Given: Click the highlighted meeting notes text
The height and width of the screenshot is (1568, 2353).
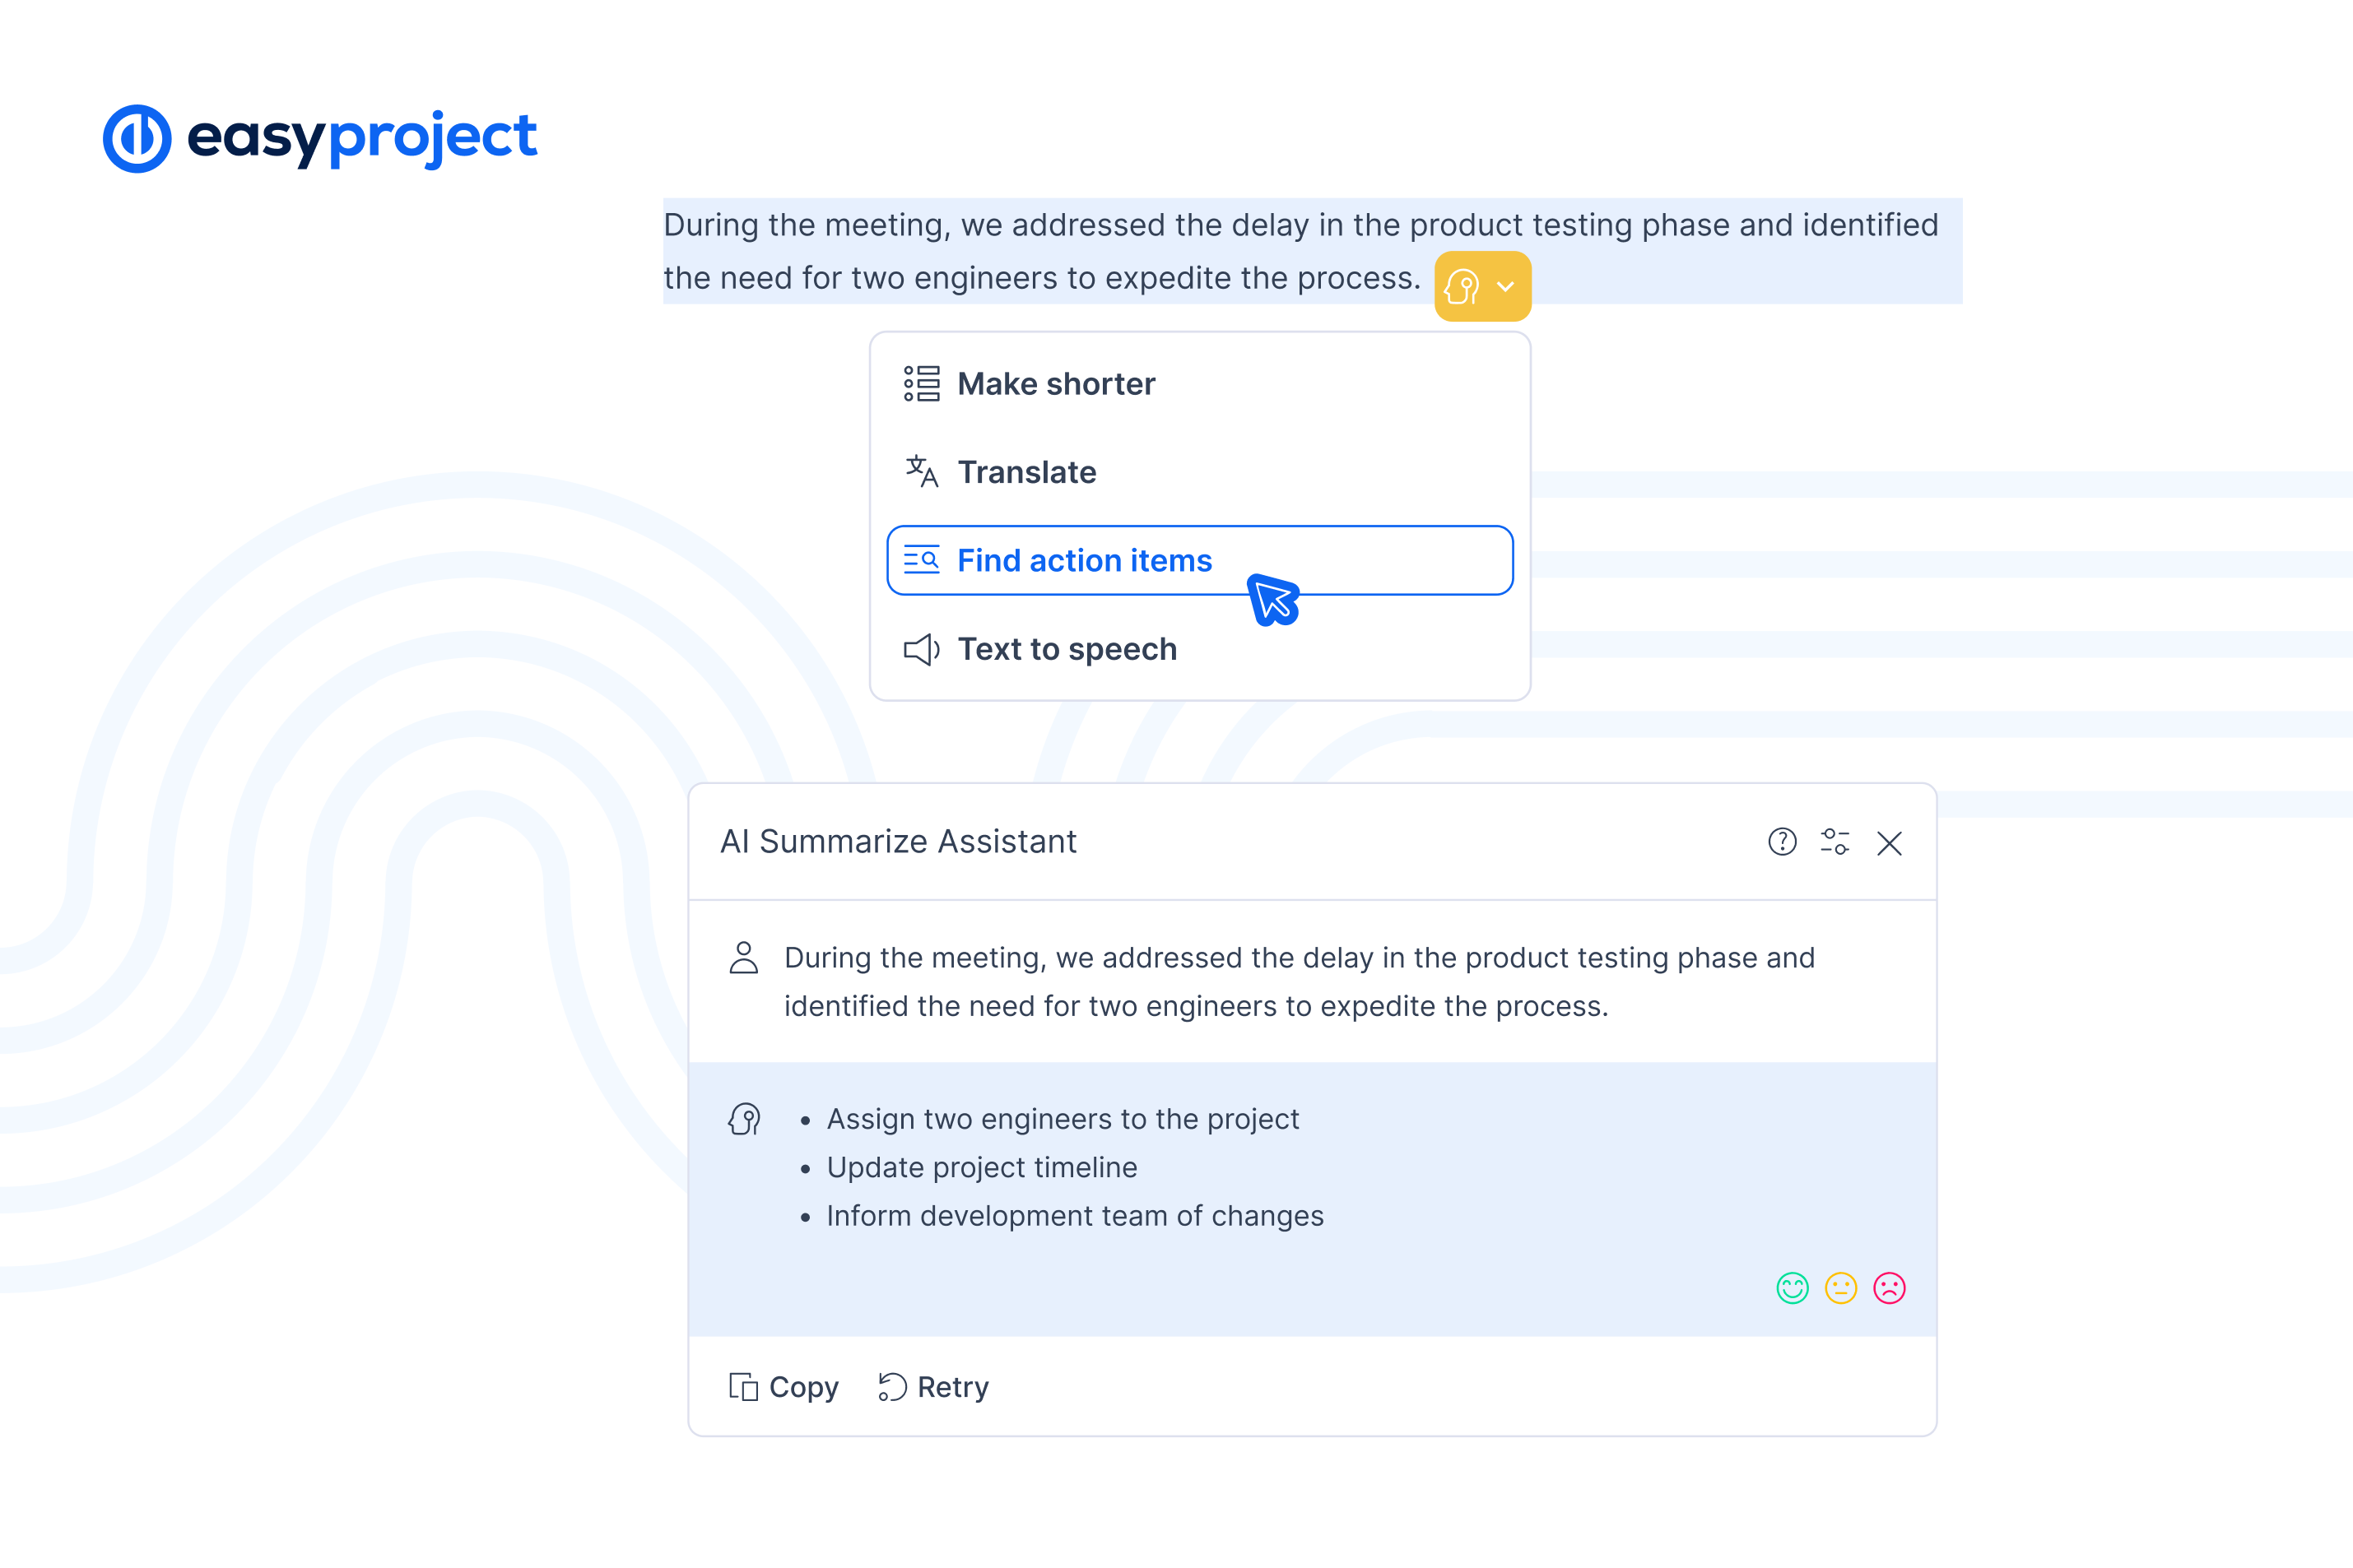Looking at the screenshot, I should (1301, 251).
